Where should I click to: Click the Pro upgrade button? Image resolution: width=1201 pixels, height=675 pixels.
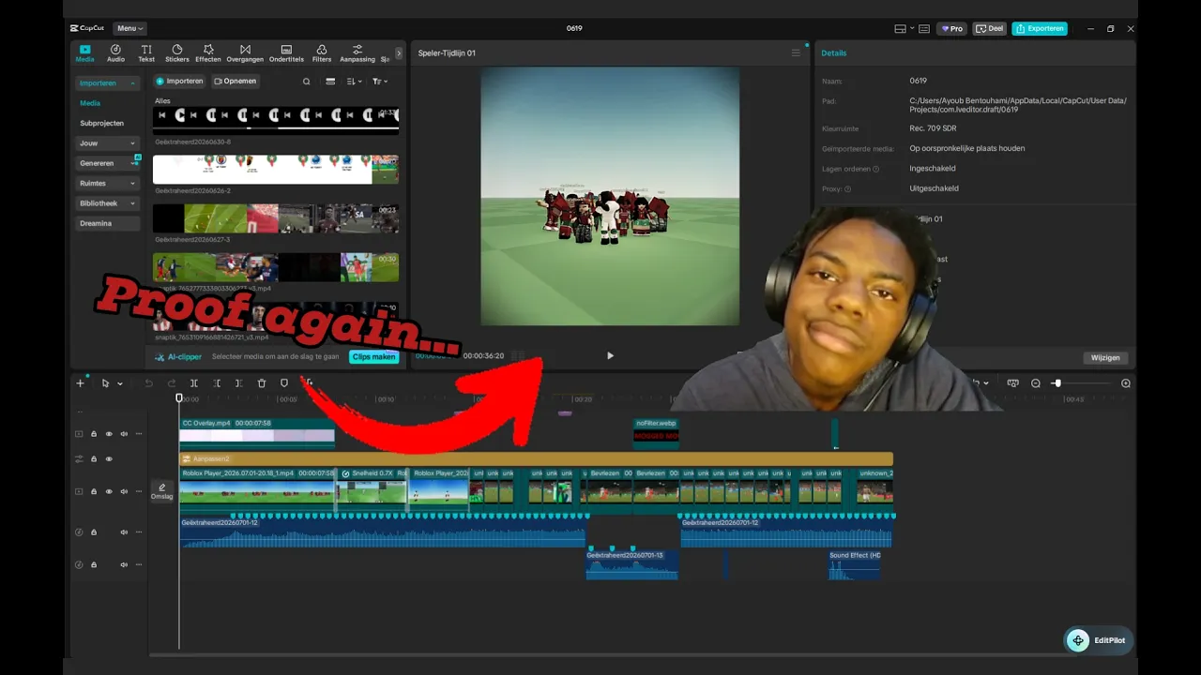click(952, 29)
